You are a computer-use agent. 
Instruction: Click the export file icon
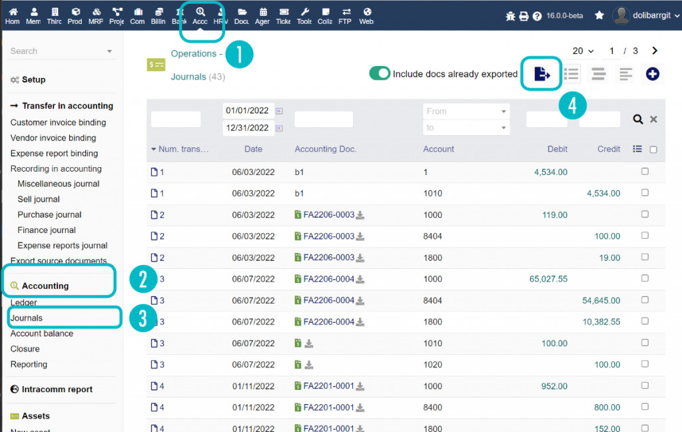click(541, 74)
